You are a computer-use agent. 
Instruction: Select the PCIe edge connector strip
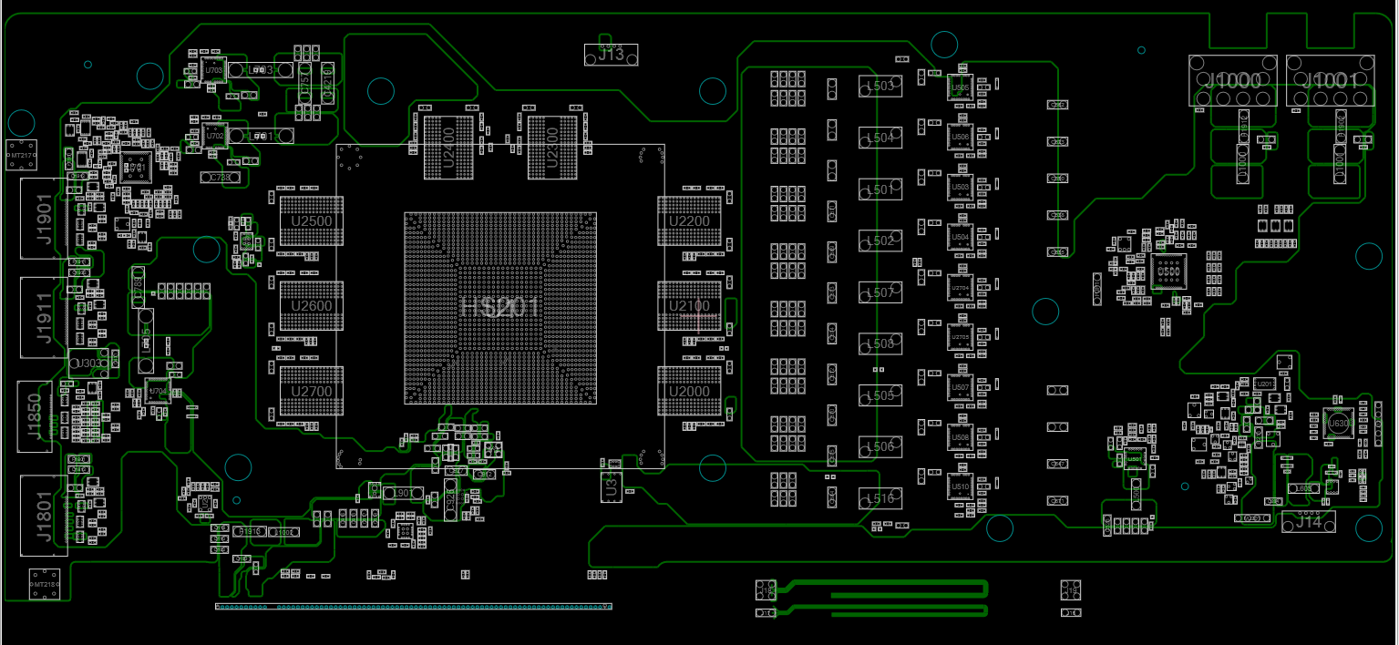point(413,607)
